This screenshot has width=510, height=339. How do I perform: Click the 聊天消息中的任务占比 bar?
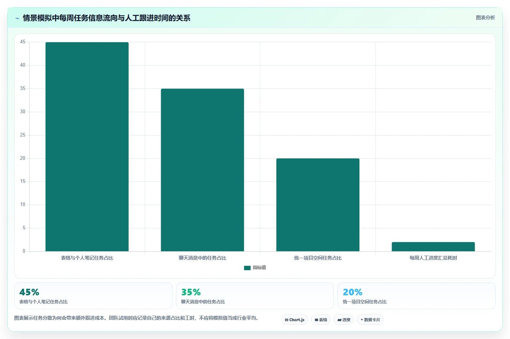click(202, 170)
